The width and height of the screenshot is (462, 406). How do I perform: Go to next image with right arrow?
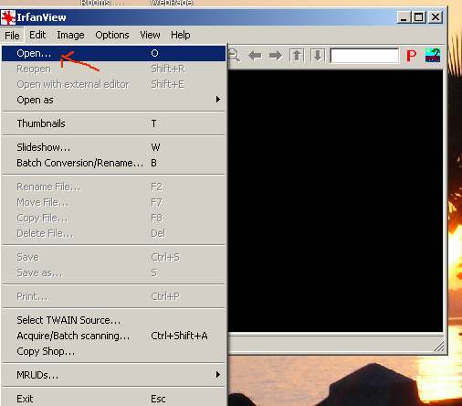(276, 56)
